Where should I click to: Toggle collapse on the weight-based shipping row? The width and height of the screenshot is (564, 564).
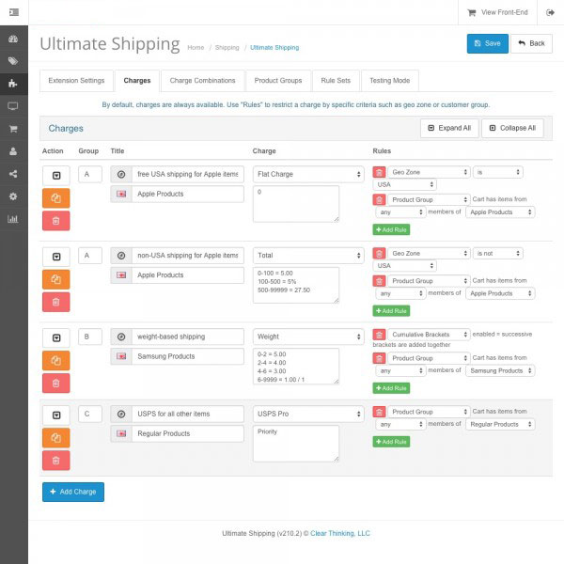pos(55,337)
